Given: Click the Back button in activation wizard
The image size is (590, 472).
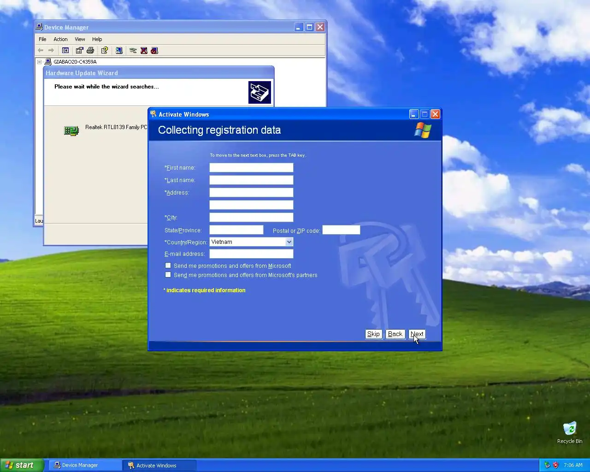Looking at the screenshot, I should pos(395,334).
